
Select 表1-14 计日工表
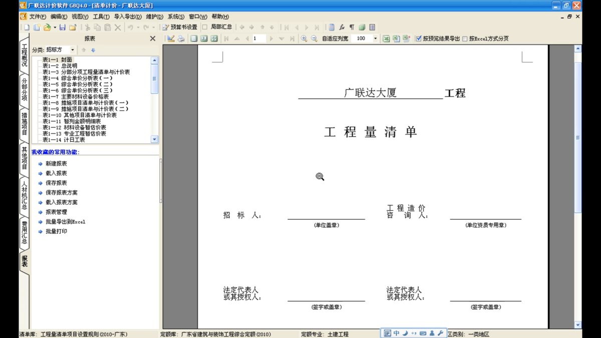tap(64, 140)
